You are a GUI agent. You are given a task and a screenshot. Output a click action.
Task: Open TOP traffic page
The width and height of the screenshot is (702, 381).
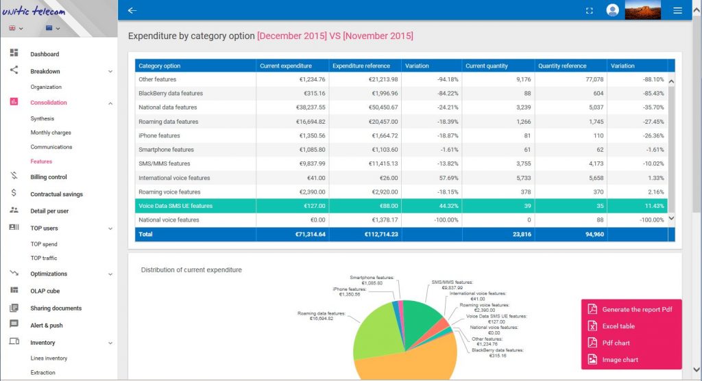[x=44, y=258]
